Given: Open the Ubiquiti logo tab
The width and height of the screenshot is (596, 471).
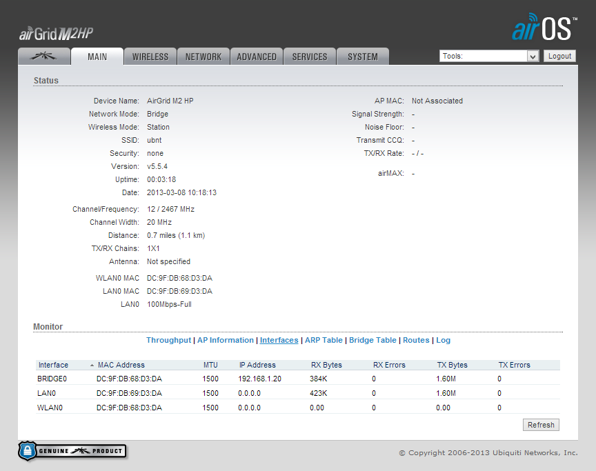Looking at the screenshot, I should (44, 57).
